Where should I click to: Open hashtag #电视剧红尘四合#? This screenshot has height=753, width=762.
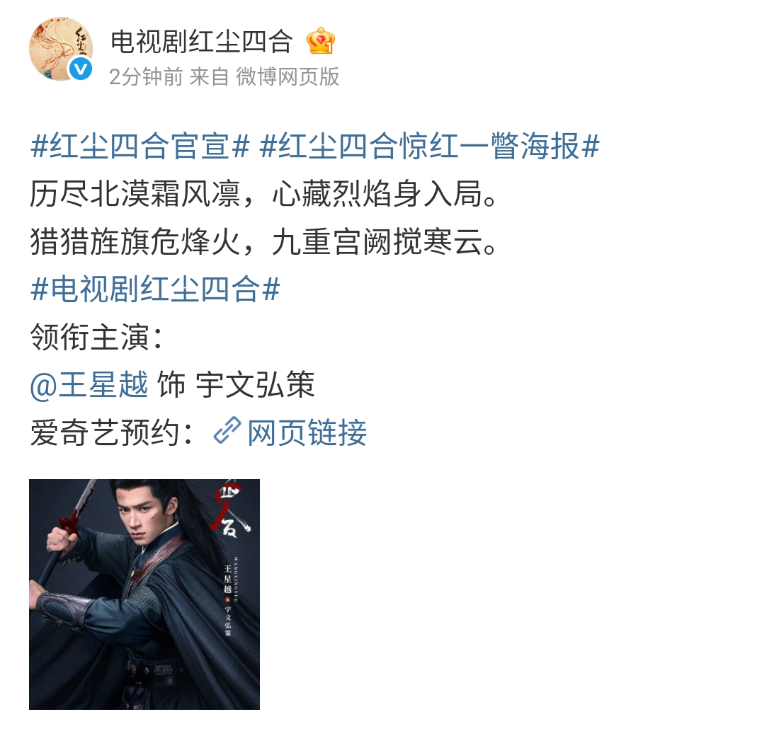click(156, 289)
